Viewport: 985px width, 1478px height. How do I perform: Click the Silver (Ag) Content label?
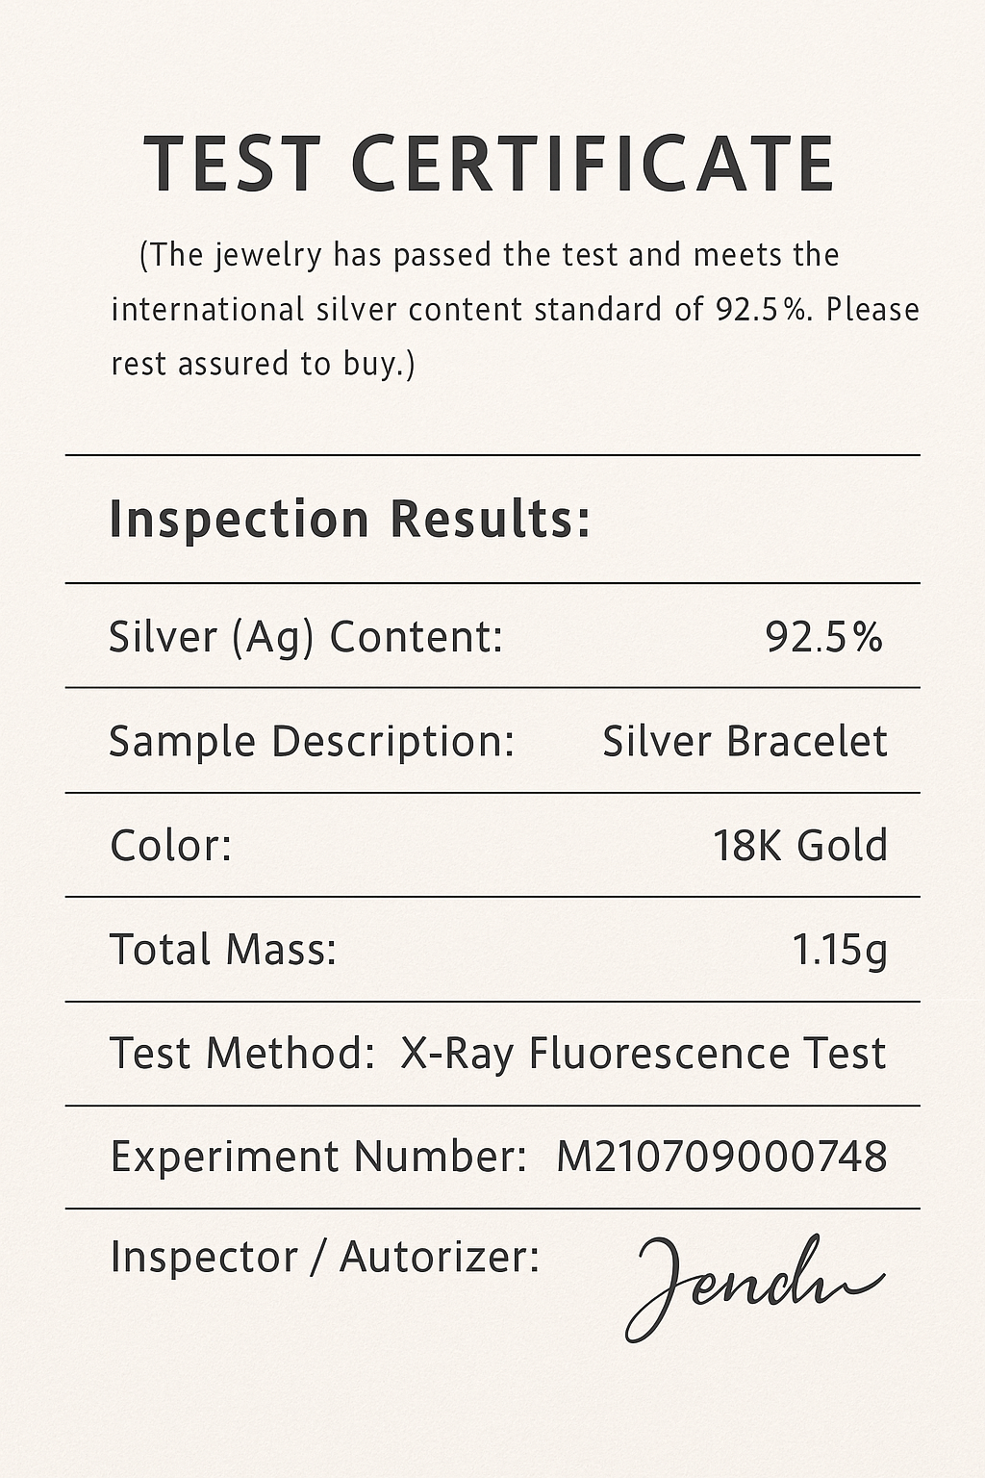click(x=306, y=637)
